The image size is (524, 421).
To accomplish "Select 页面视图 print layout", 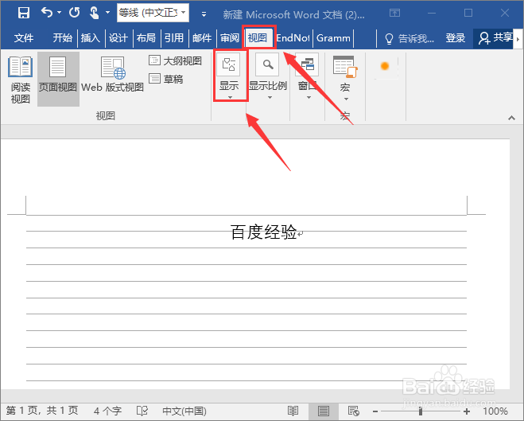I will [x=58, y=80].
